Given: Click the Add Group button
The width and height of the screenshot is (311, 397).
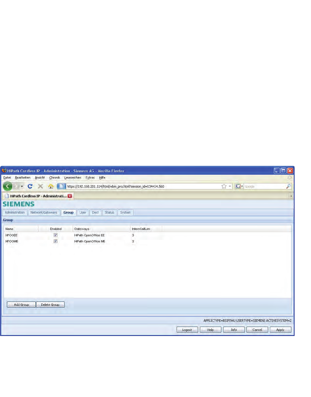Looking at the screenshot, I should pos(21,305).
